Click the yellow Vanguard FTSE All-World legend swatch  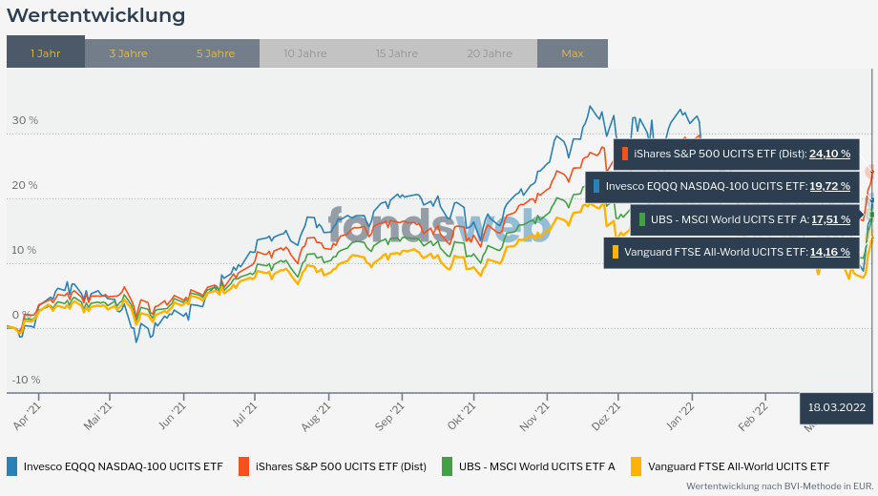pyautogui.click(x=636, y=466)
